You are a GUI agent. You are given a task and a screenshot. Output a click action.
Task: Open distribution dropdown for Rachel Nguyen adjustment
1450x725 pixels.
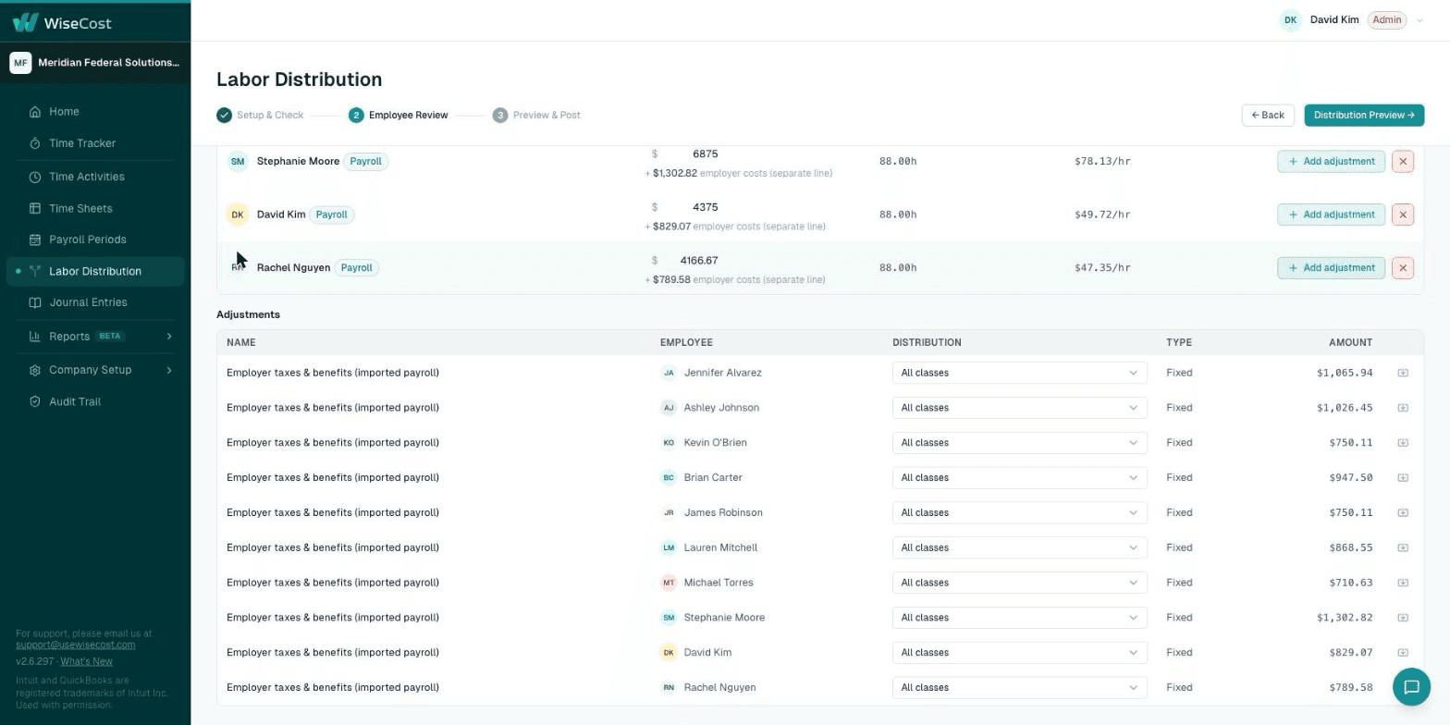[1020, 688]
